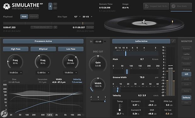Screen dimensions: 195x118
Task: Click the Low Pass Freq knob 23.0 kHz
Action: coord(70,62)
